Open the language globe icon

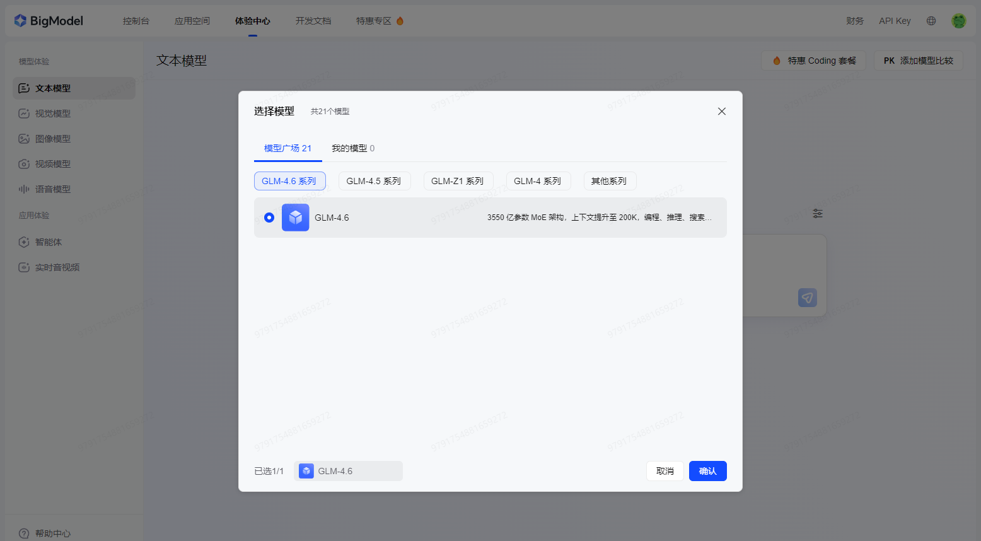click(931, 21)
